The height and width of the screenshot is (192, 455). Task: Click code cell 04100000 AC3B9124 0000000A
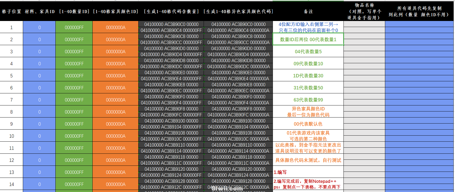tap(238, 175)
